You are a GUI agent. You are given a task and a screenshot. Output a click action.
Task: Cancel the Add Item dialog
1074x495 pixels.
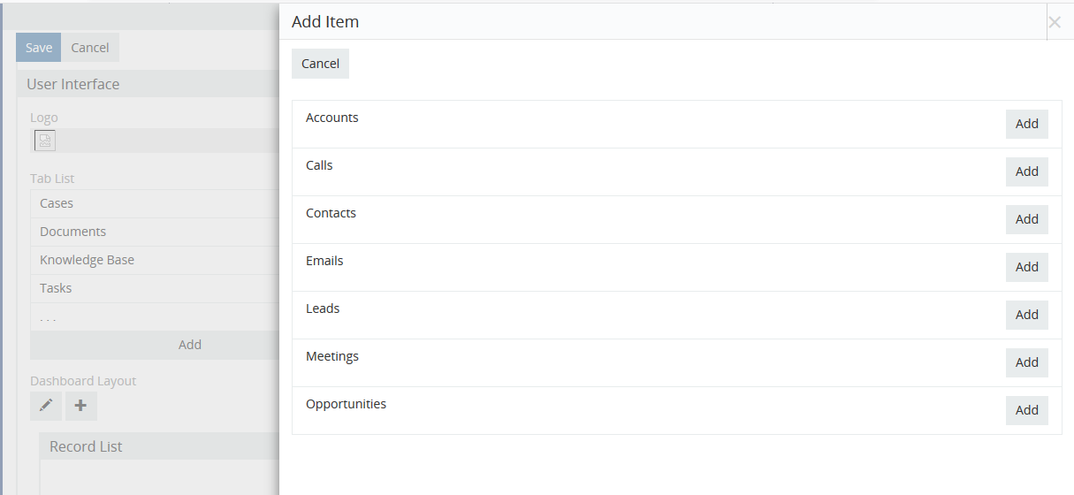point(320,64)
